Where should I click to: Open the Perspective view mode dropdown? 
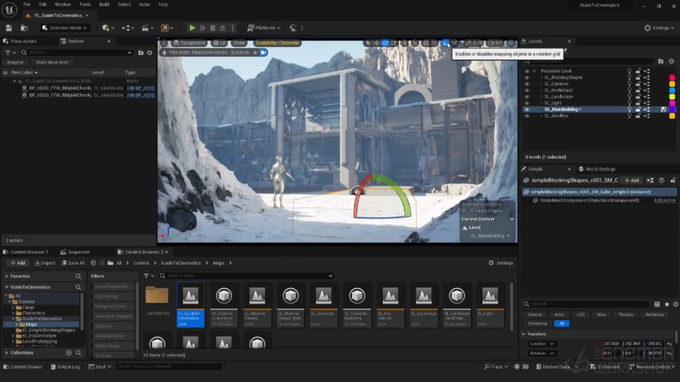point(189,43)
